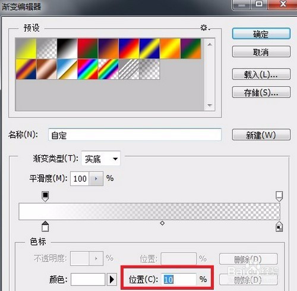Maximize the gradient editor window
Viewport: 297px width, 291px height.
(x=259, y=4)
